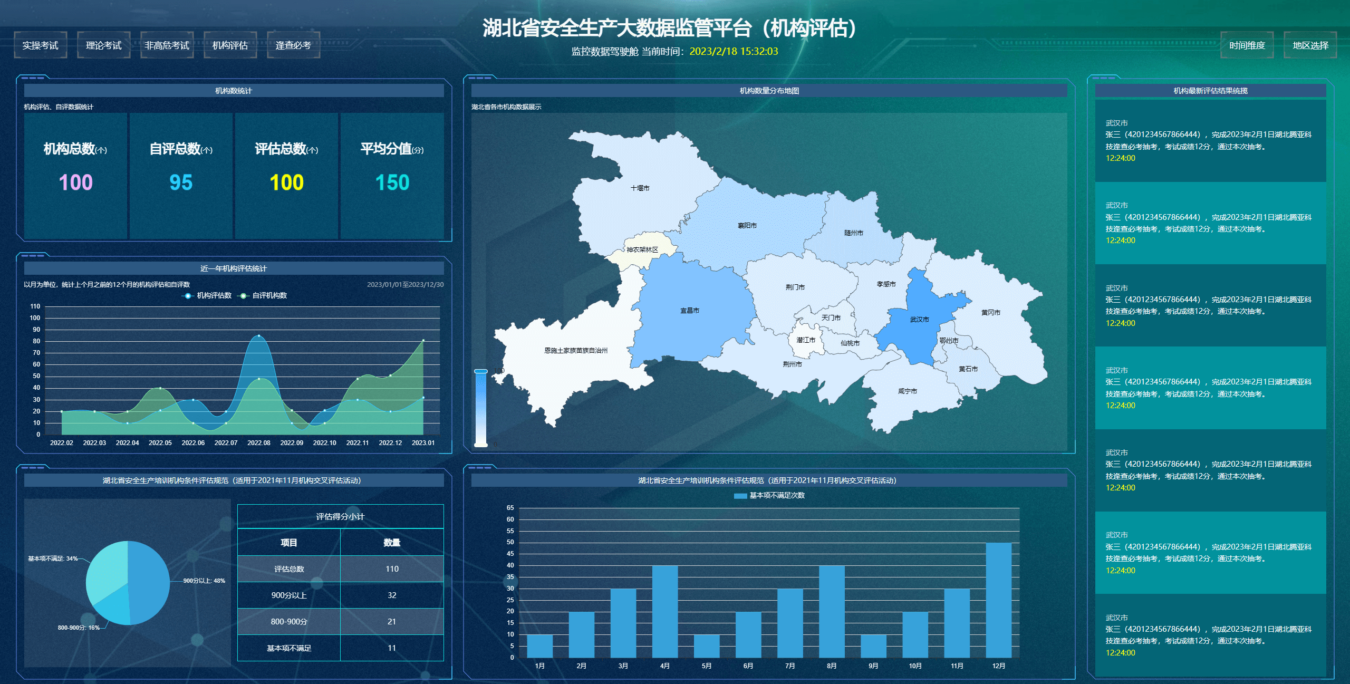Select 襄阳市 map region
This screenshot has width=1350, height=684.
(x=747, y=225)
